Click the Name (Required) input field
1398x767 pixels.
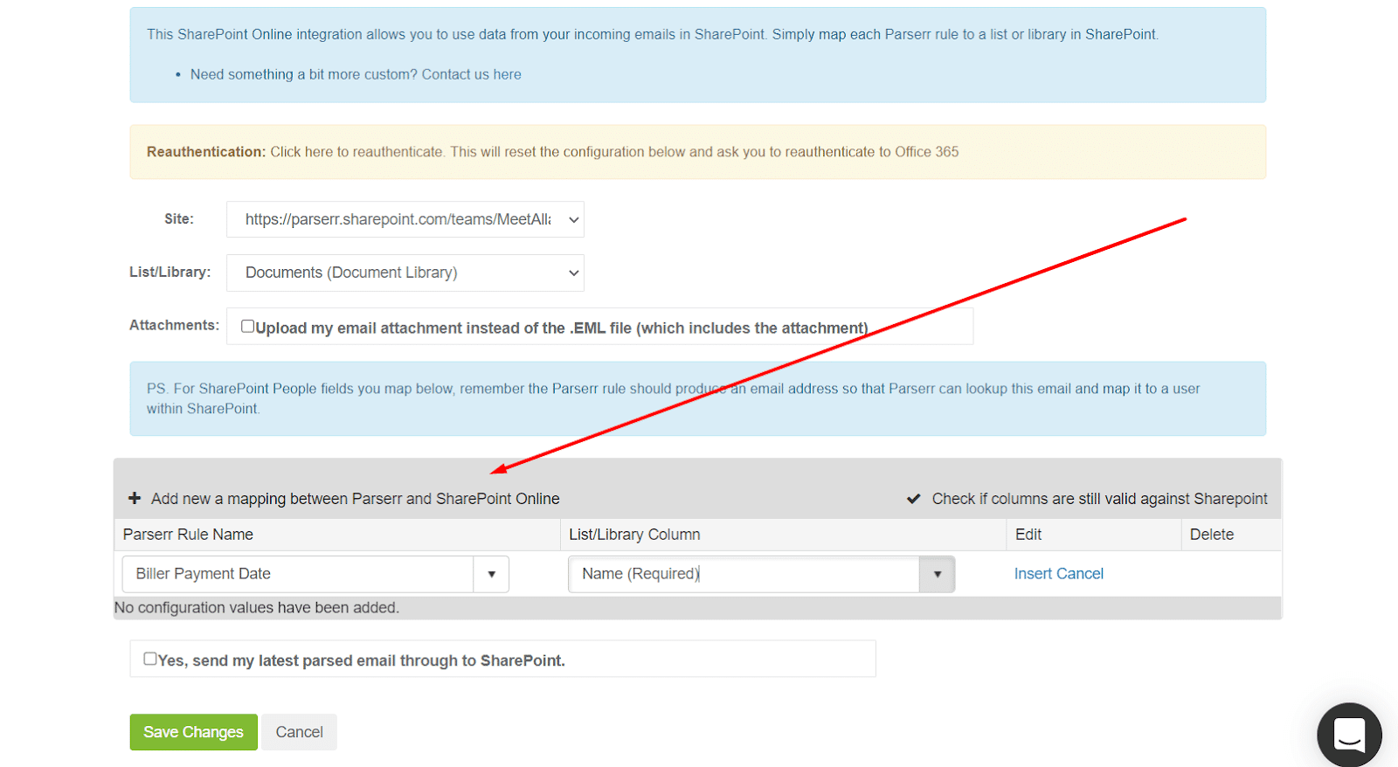[744, 574]
